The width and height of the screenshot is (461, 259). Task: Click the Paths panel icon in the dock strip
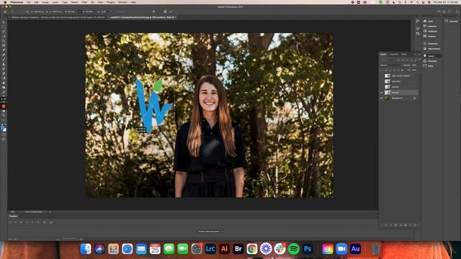(x=425, y=65)
